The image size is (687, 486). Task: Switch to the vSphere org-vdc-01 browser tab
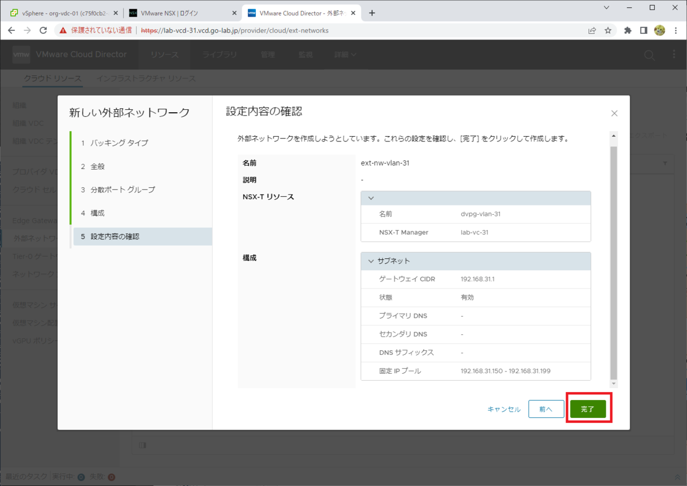tap(64, 13)
